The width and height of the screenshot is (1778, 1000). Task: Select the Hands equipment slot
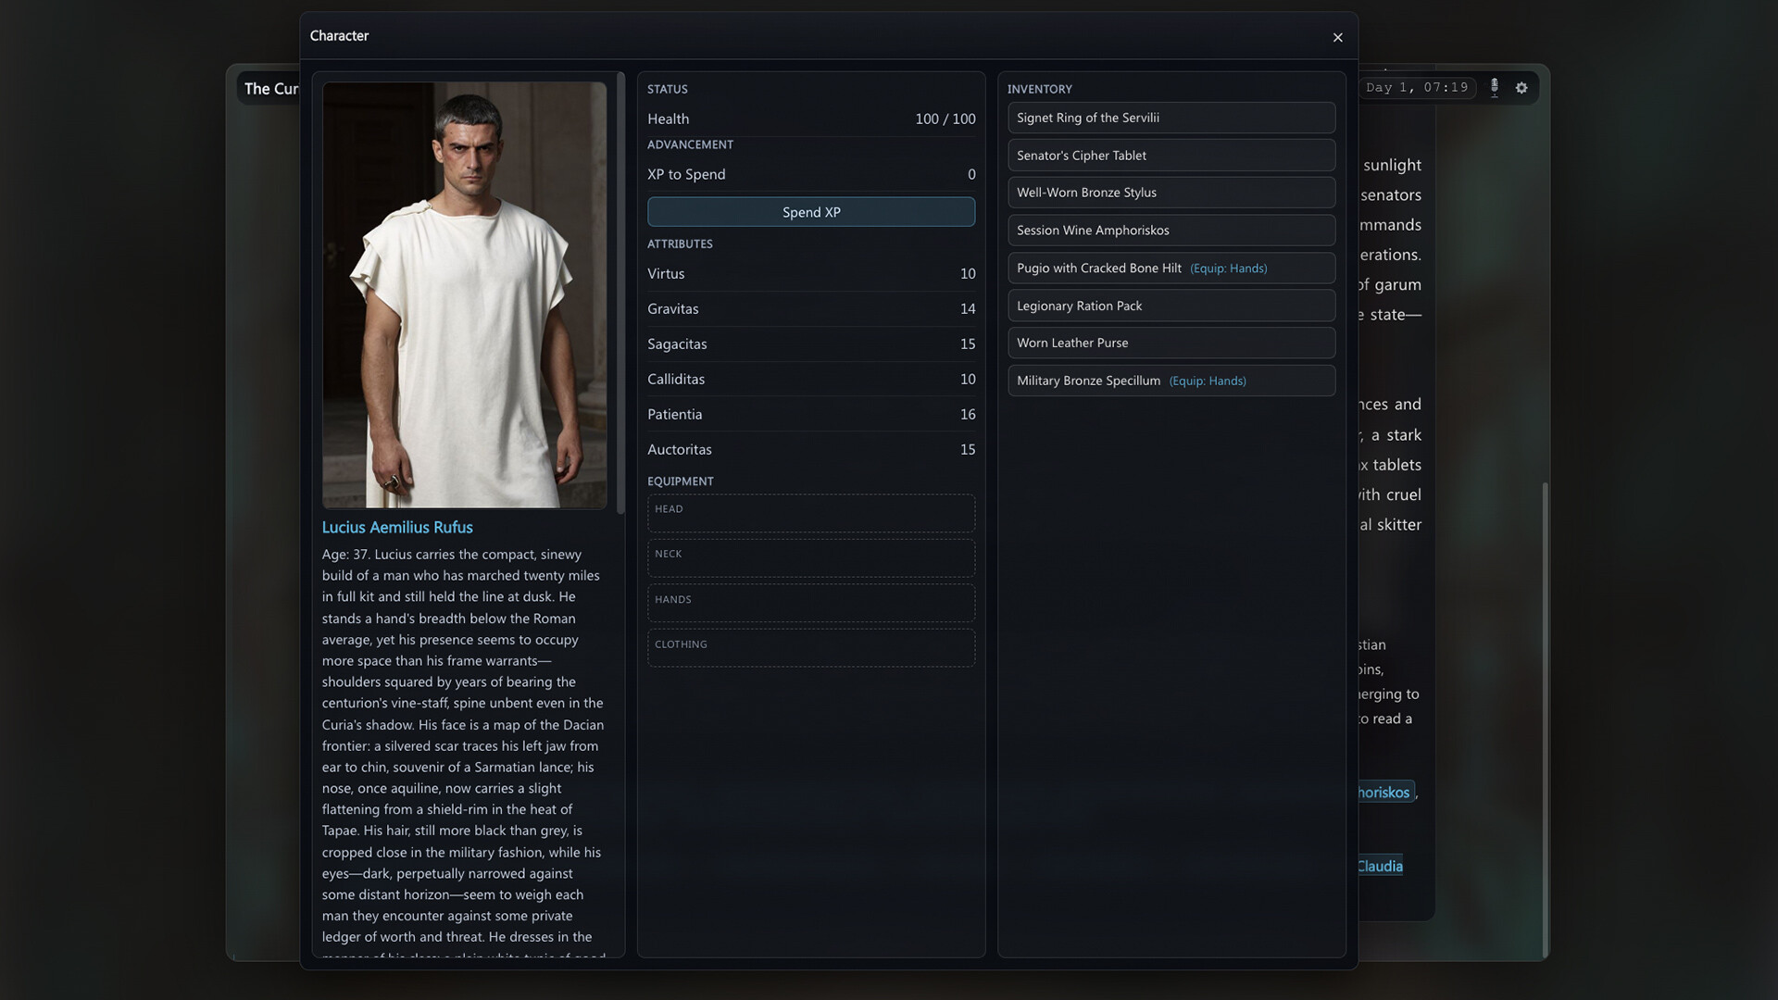(810, 603)
